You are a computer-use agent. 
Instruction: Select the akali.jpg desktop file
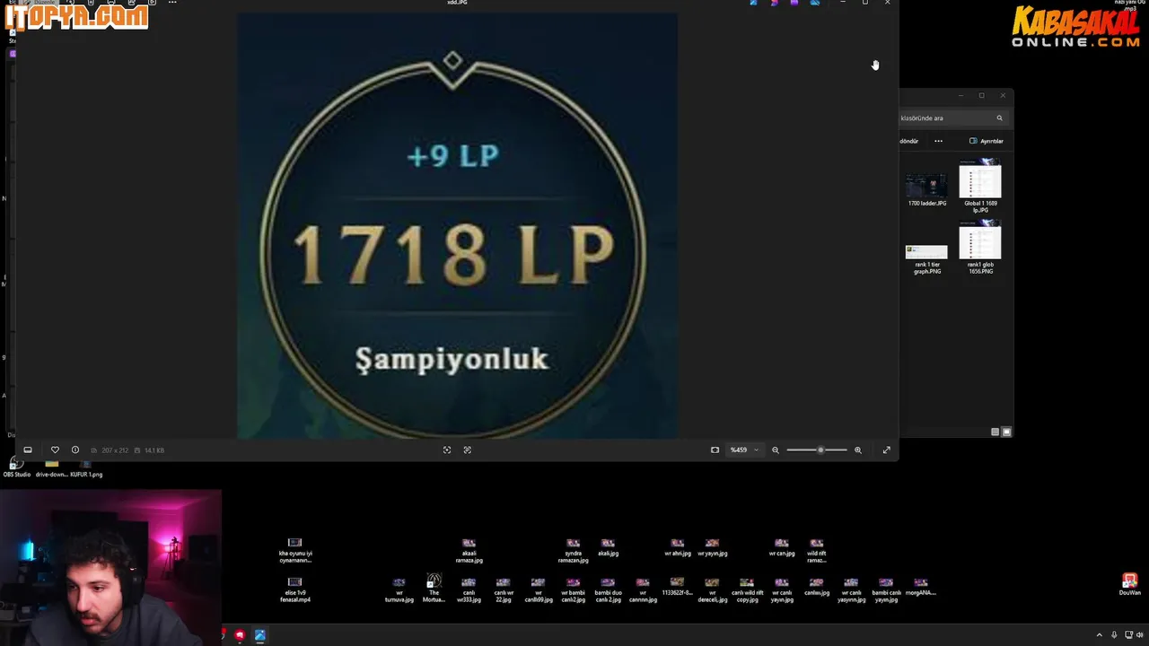(x=608, y=547)
